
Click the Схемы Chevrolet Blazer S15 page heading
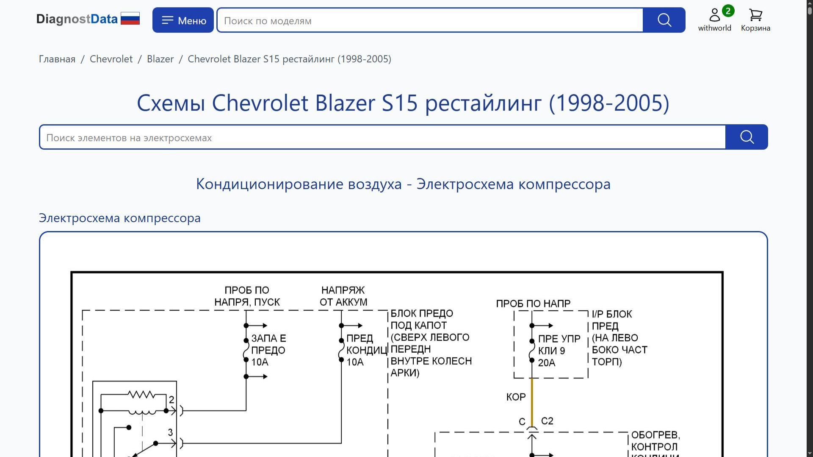(x=403, y=103)
